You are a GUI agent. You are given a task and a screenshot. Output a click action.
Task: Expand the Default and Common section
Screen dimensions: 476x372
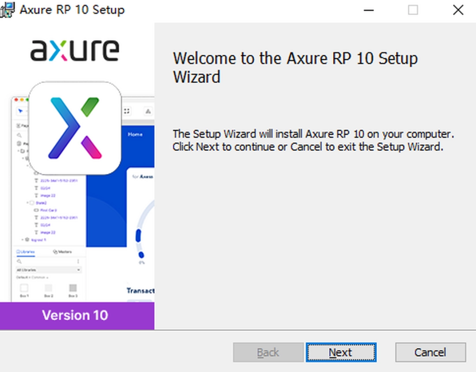[x=32, y=277]
